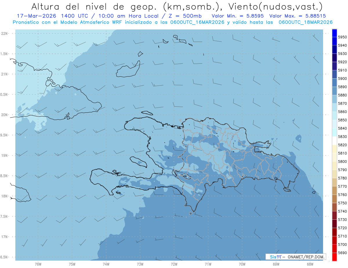Click the '5760' colorbar label
This screenshot has height=268, width=348.
click(342, 195)
